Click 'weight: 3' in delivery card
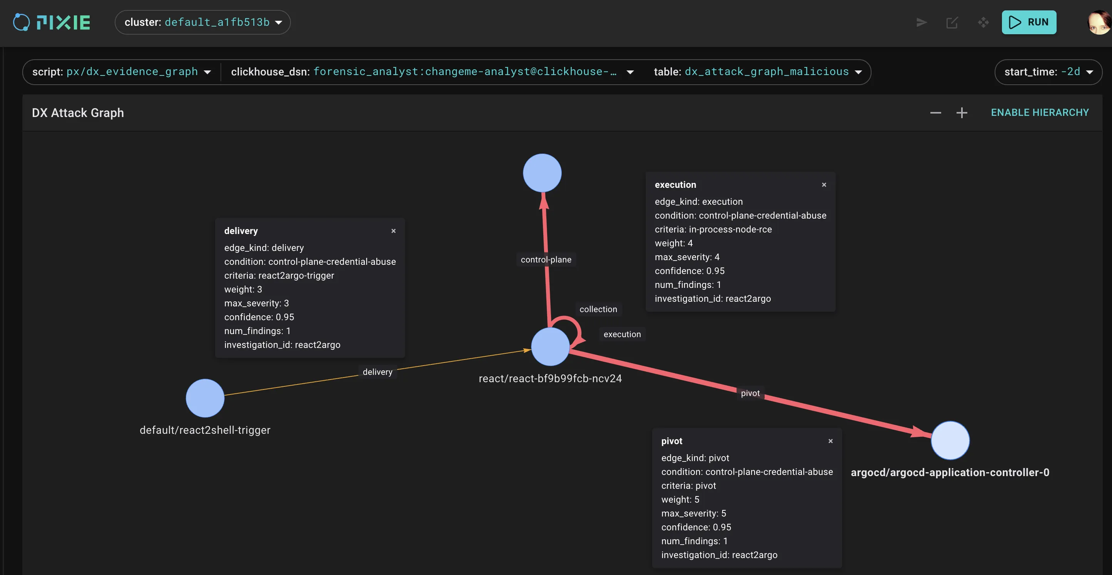This screenshot has height=575, width=1112. pyautogui.click(x=243, y=289)
